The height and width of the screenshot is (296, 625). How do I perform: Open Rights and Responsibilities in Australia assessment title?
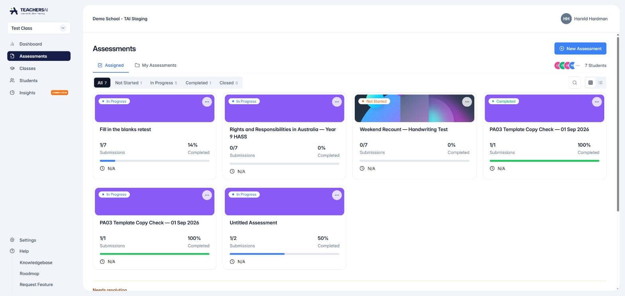click(283, 133)
